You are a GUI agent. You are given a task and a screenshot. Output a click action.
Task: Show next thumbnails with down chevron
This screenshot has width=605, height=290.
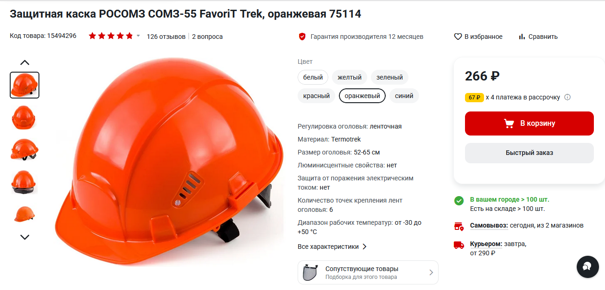pyautogui.click(x=25, y=237)
